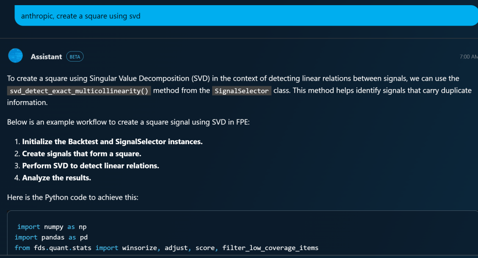Click step 2 Create signals that form a square
Image resolution: width=478 pixels, height=258 pixels.
pos(81,153)
